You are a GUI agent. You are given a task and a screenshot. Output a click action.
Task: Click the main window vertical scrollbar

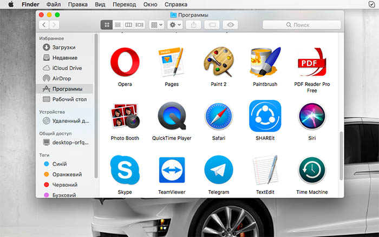[341, 155]
